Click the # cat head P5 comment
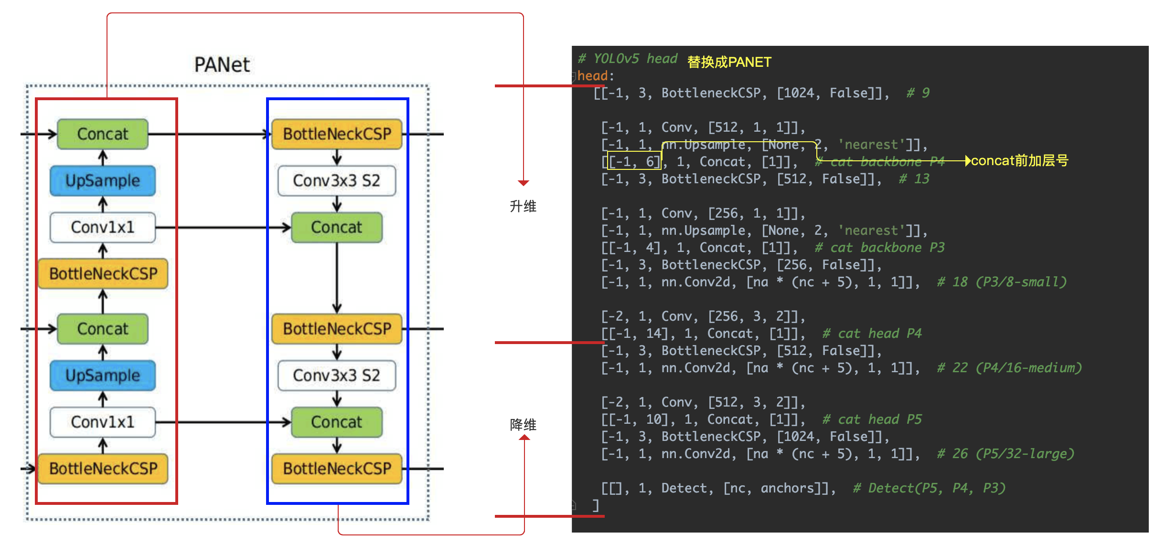1155x544 pixels. click(x=872, y=419)
